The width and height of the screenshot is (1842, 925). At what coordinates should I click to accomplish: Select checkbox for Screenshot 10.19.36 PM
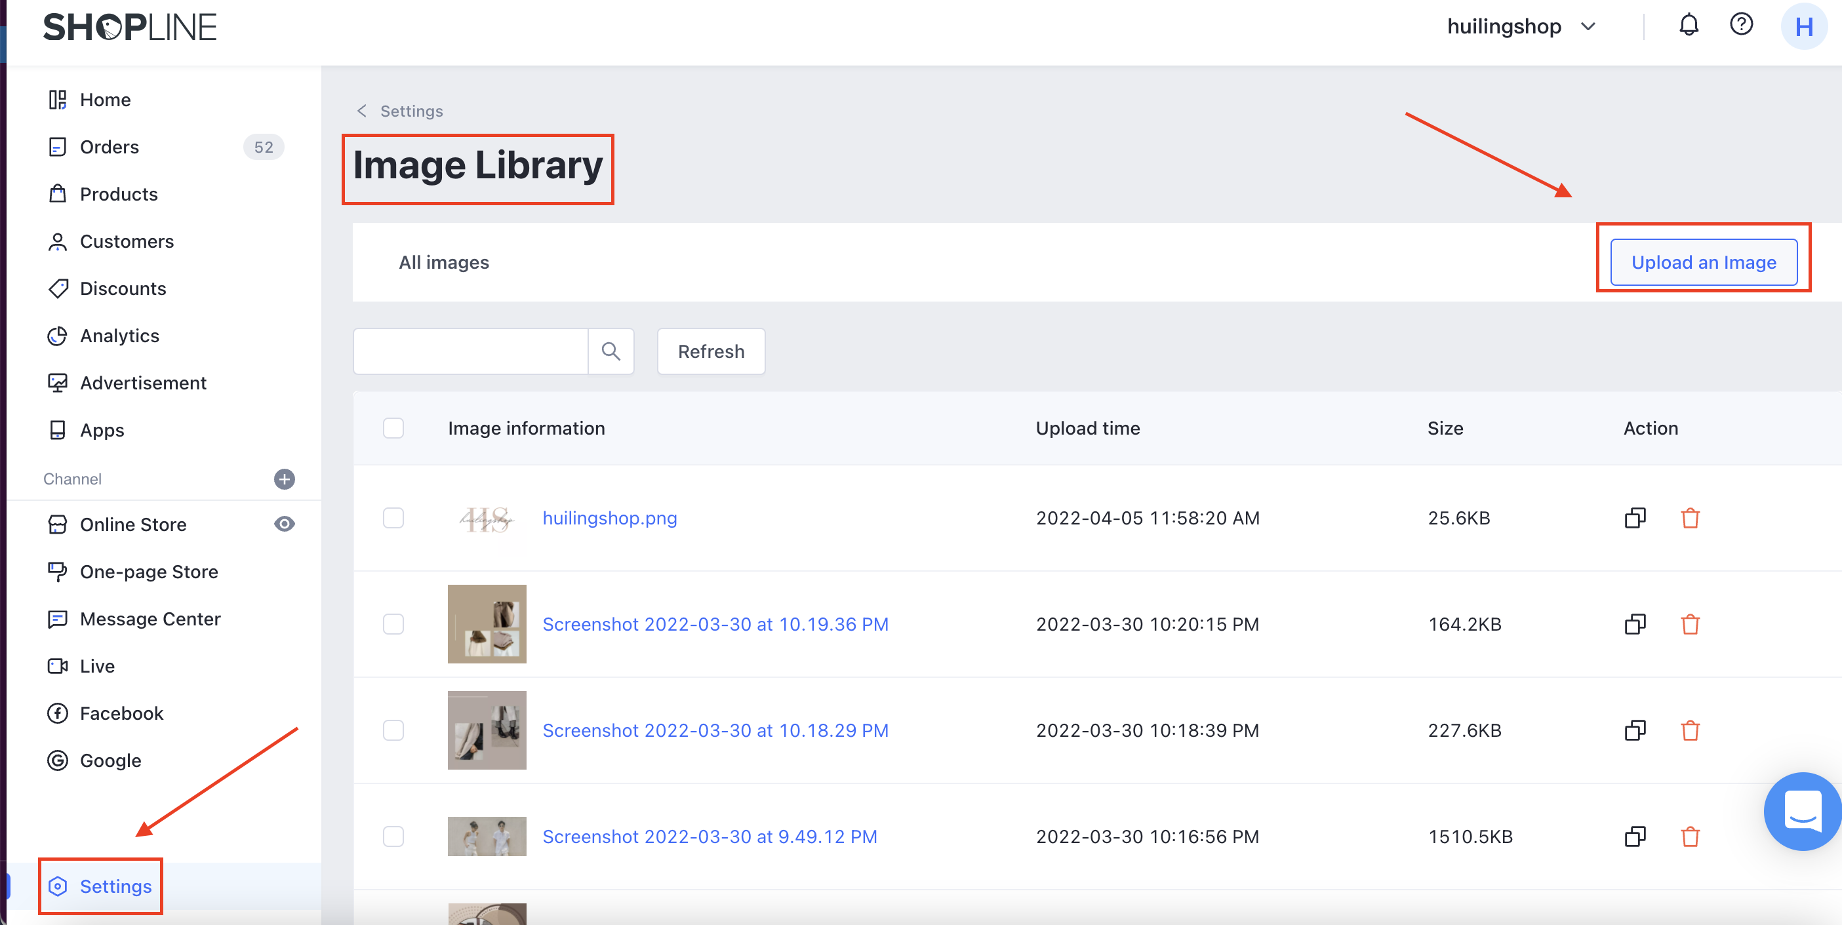tap(393, 624)
